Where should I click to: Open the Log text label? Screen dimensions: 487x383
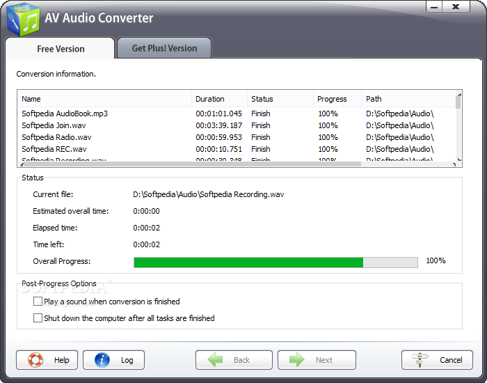[x=127, y=360]
